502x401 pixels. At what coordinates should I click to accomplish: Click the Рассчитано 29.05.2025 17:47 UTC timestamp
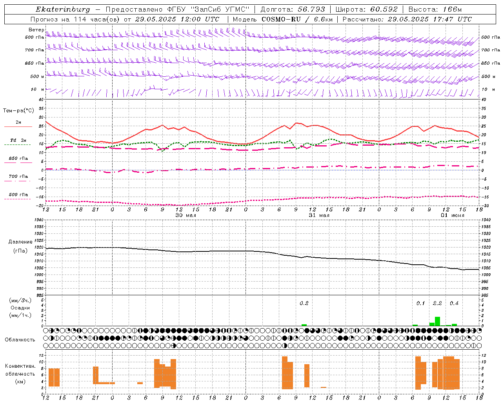coord(407,19)
